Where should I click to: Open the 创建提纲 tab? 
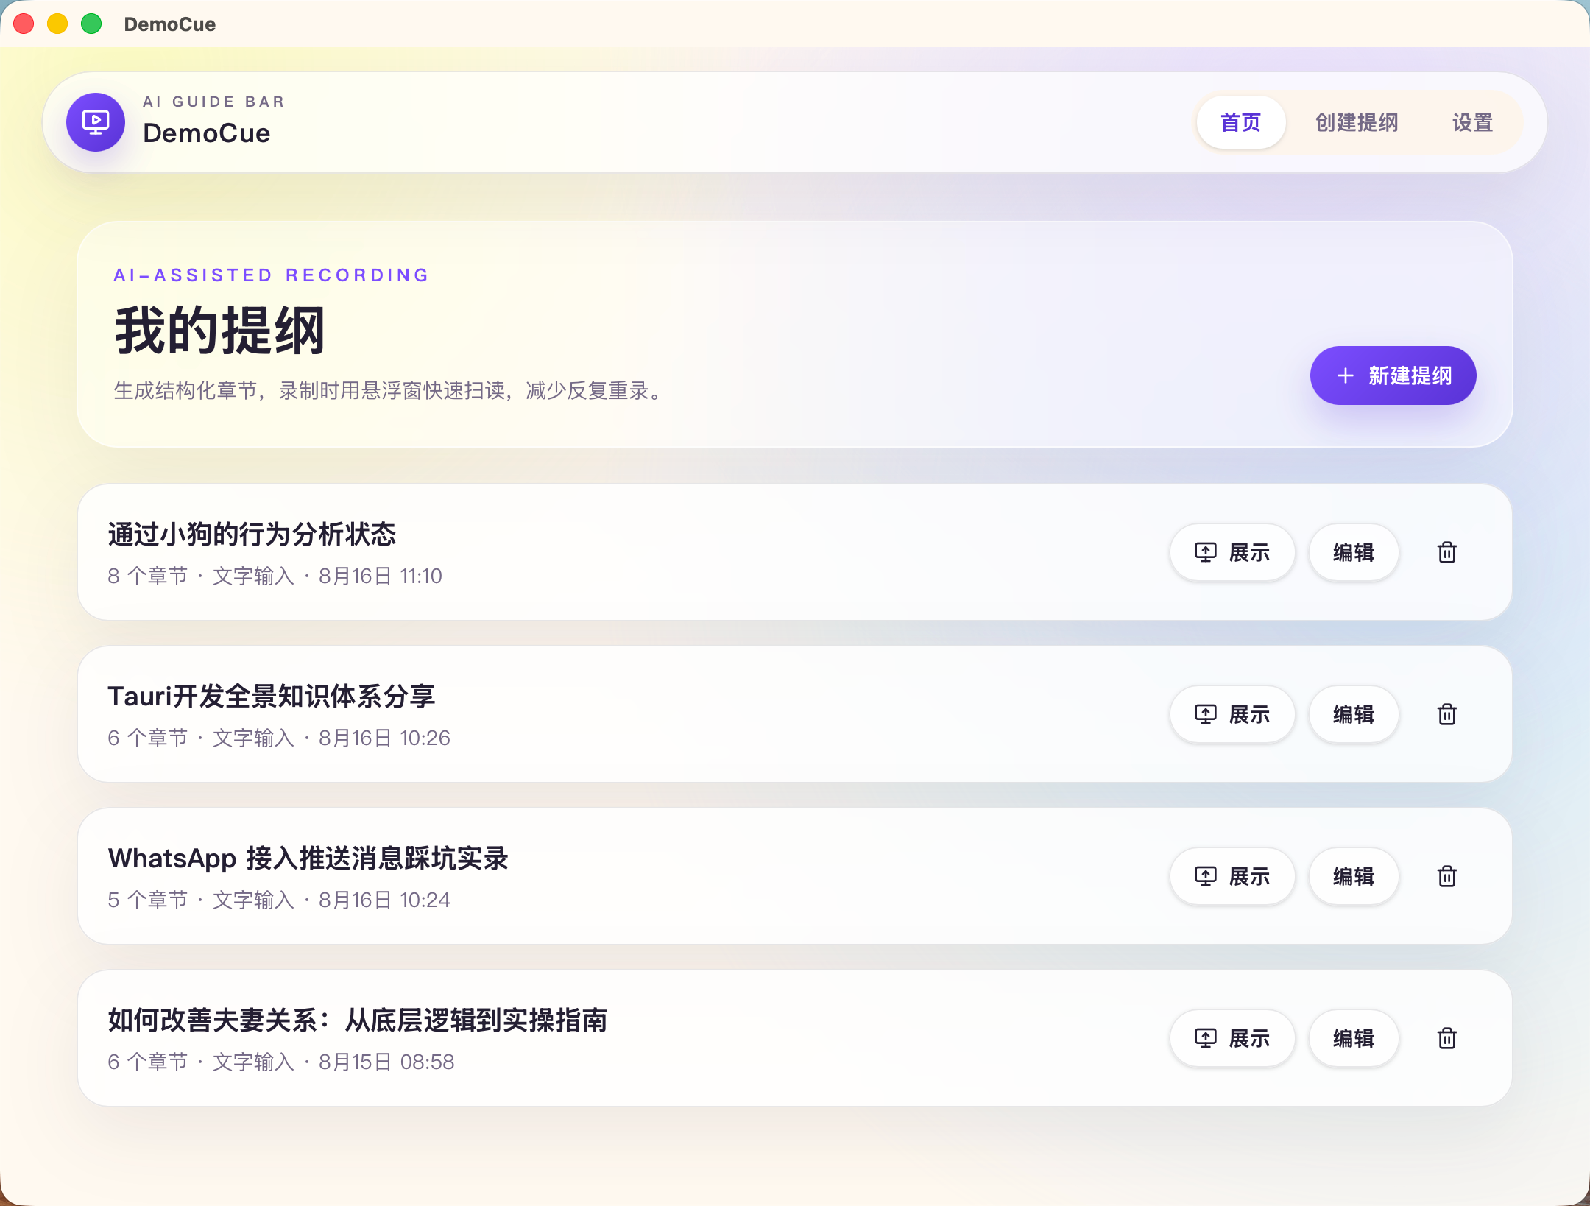click(x=1357, y=122)
